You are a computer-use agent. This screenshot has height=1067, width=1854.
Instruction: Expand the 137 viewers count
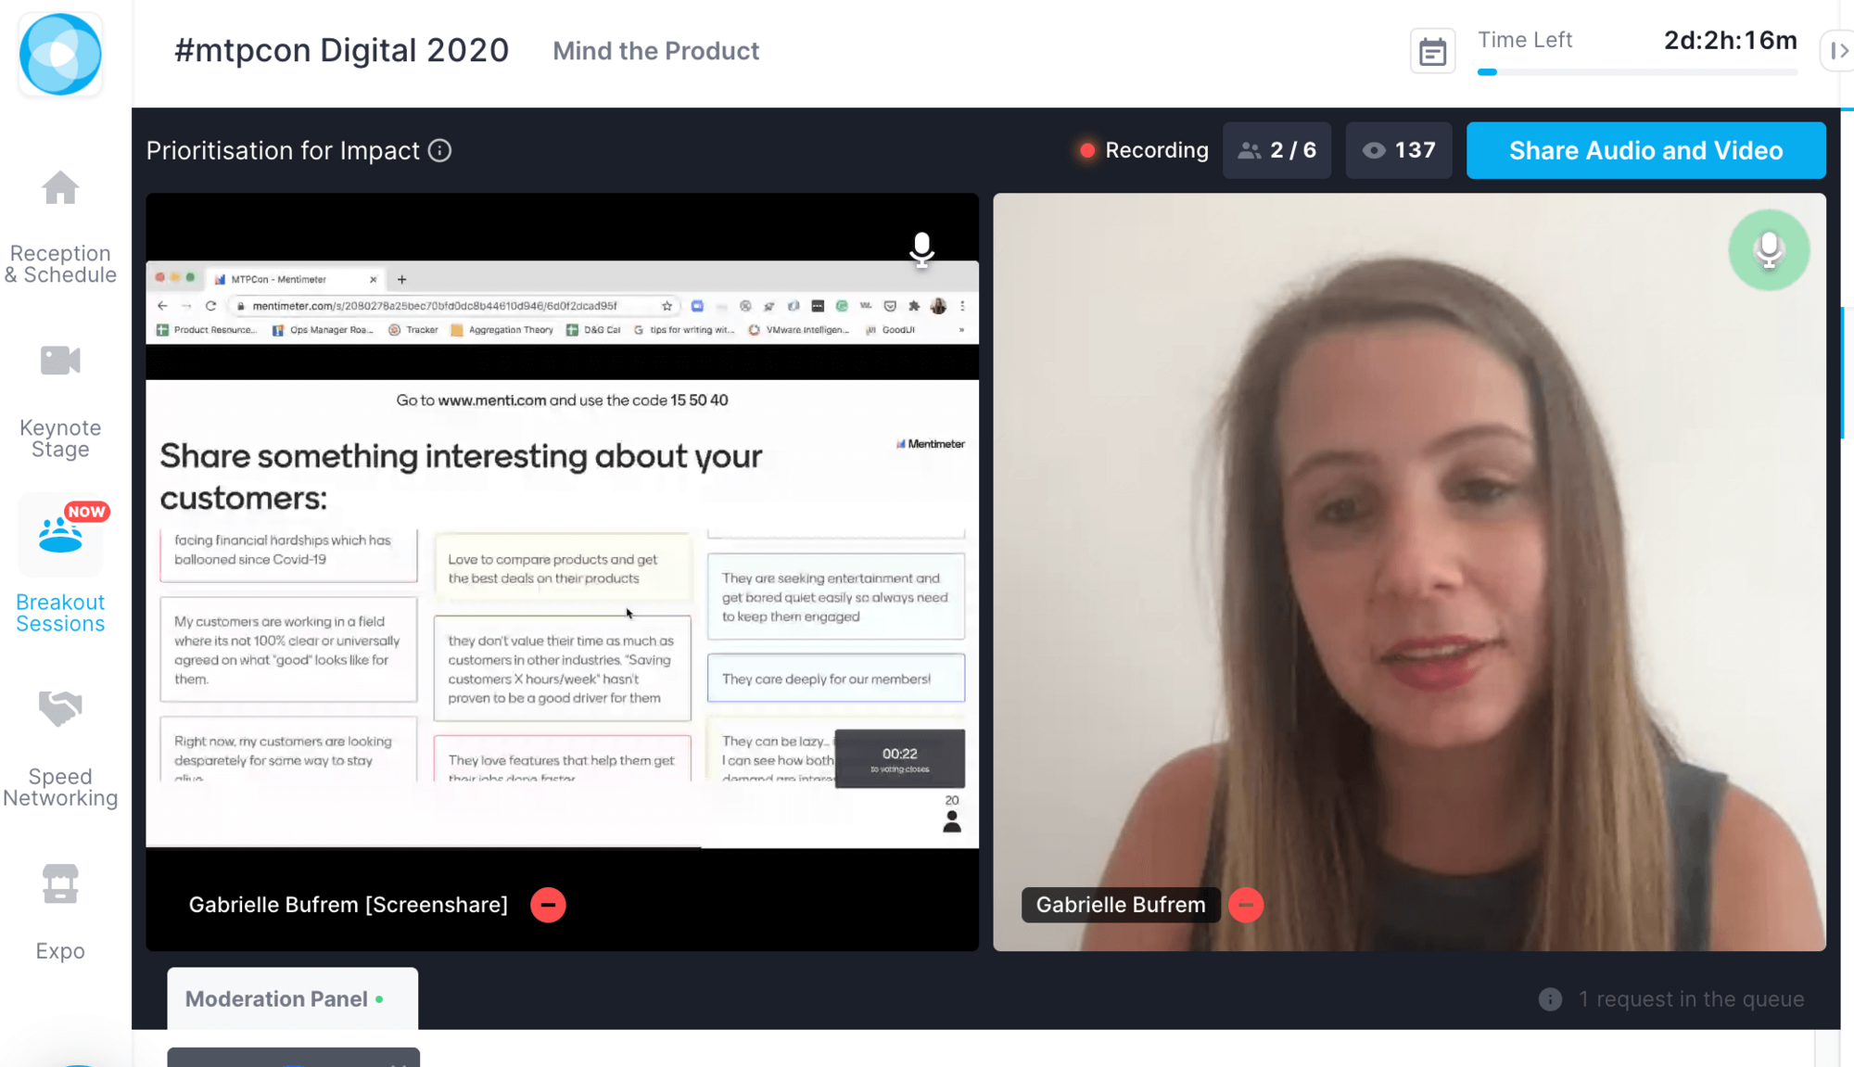click(1398, 150)
